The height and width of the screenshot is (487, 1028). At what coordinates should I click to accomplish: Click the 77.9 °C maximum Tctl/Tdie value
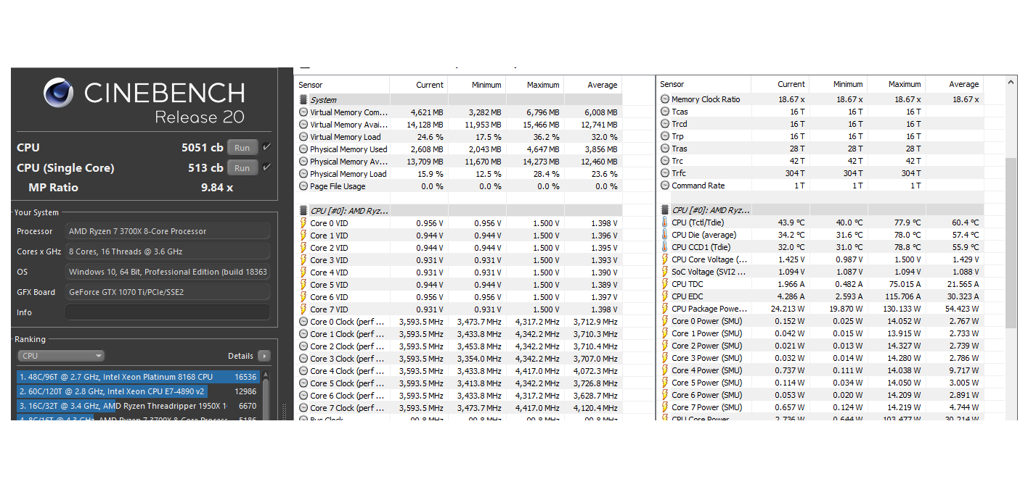(907, 222)
